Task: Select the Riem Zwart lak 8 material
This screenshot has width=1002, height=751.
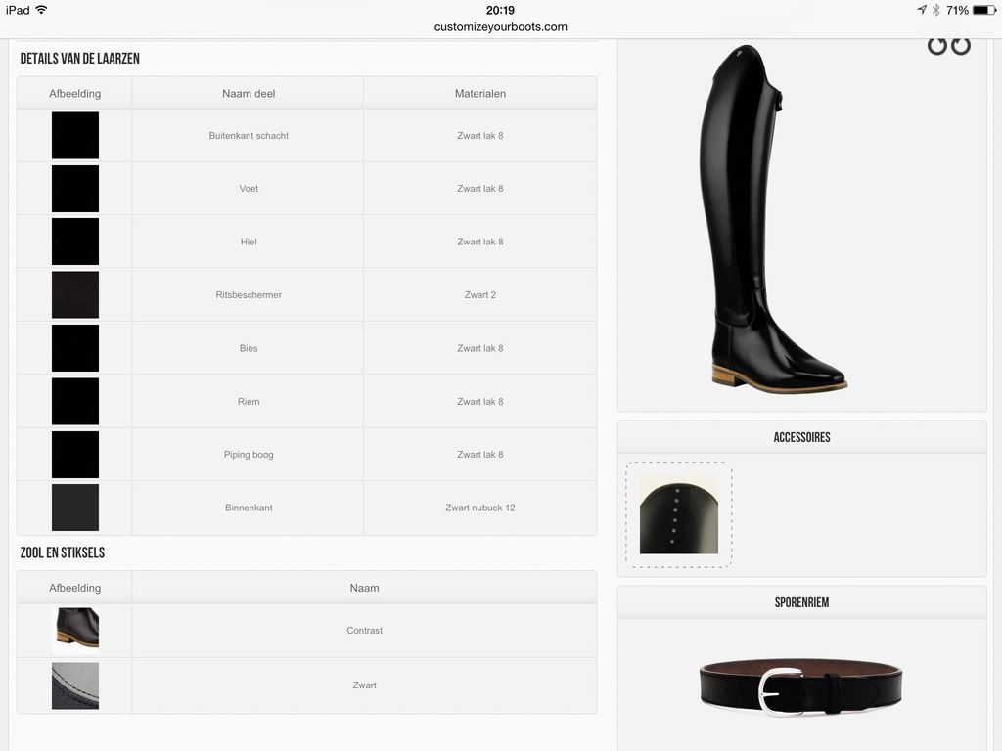Action: 479,401
